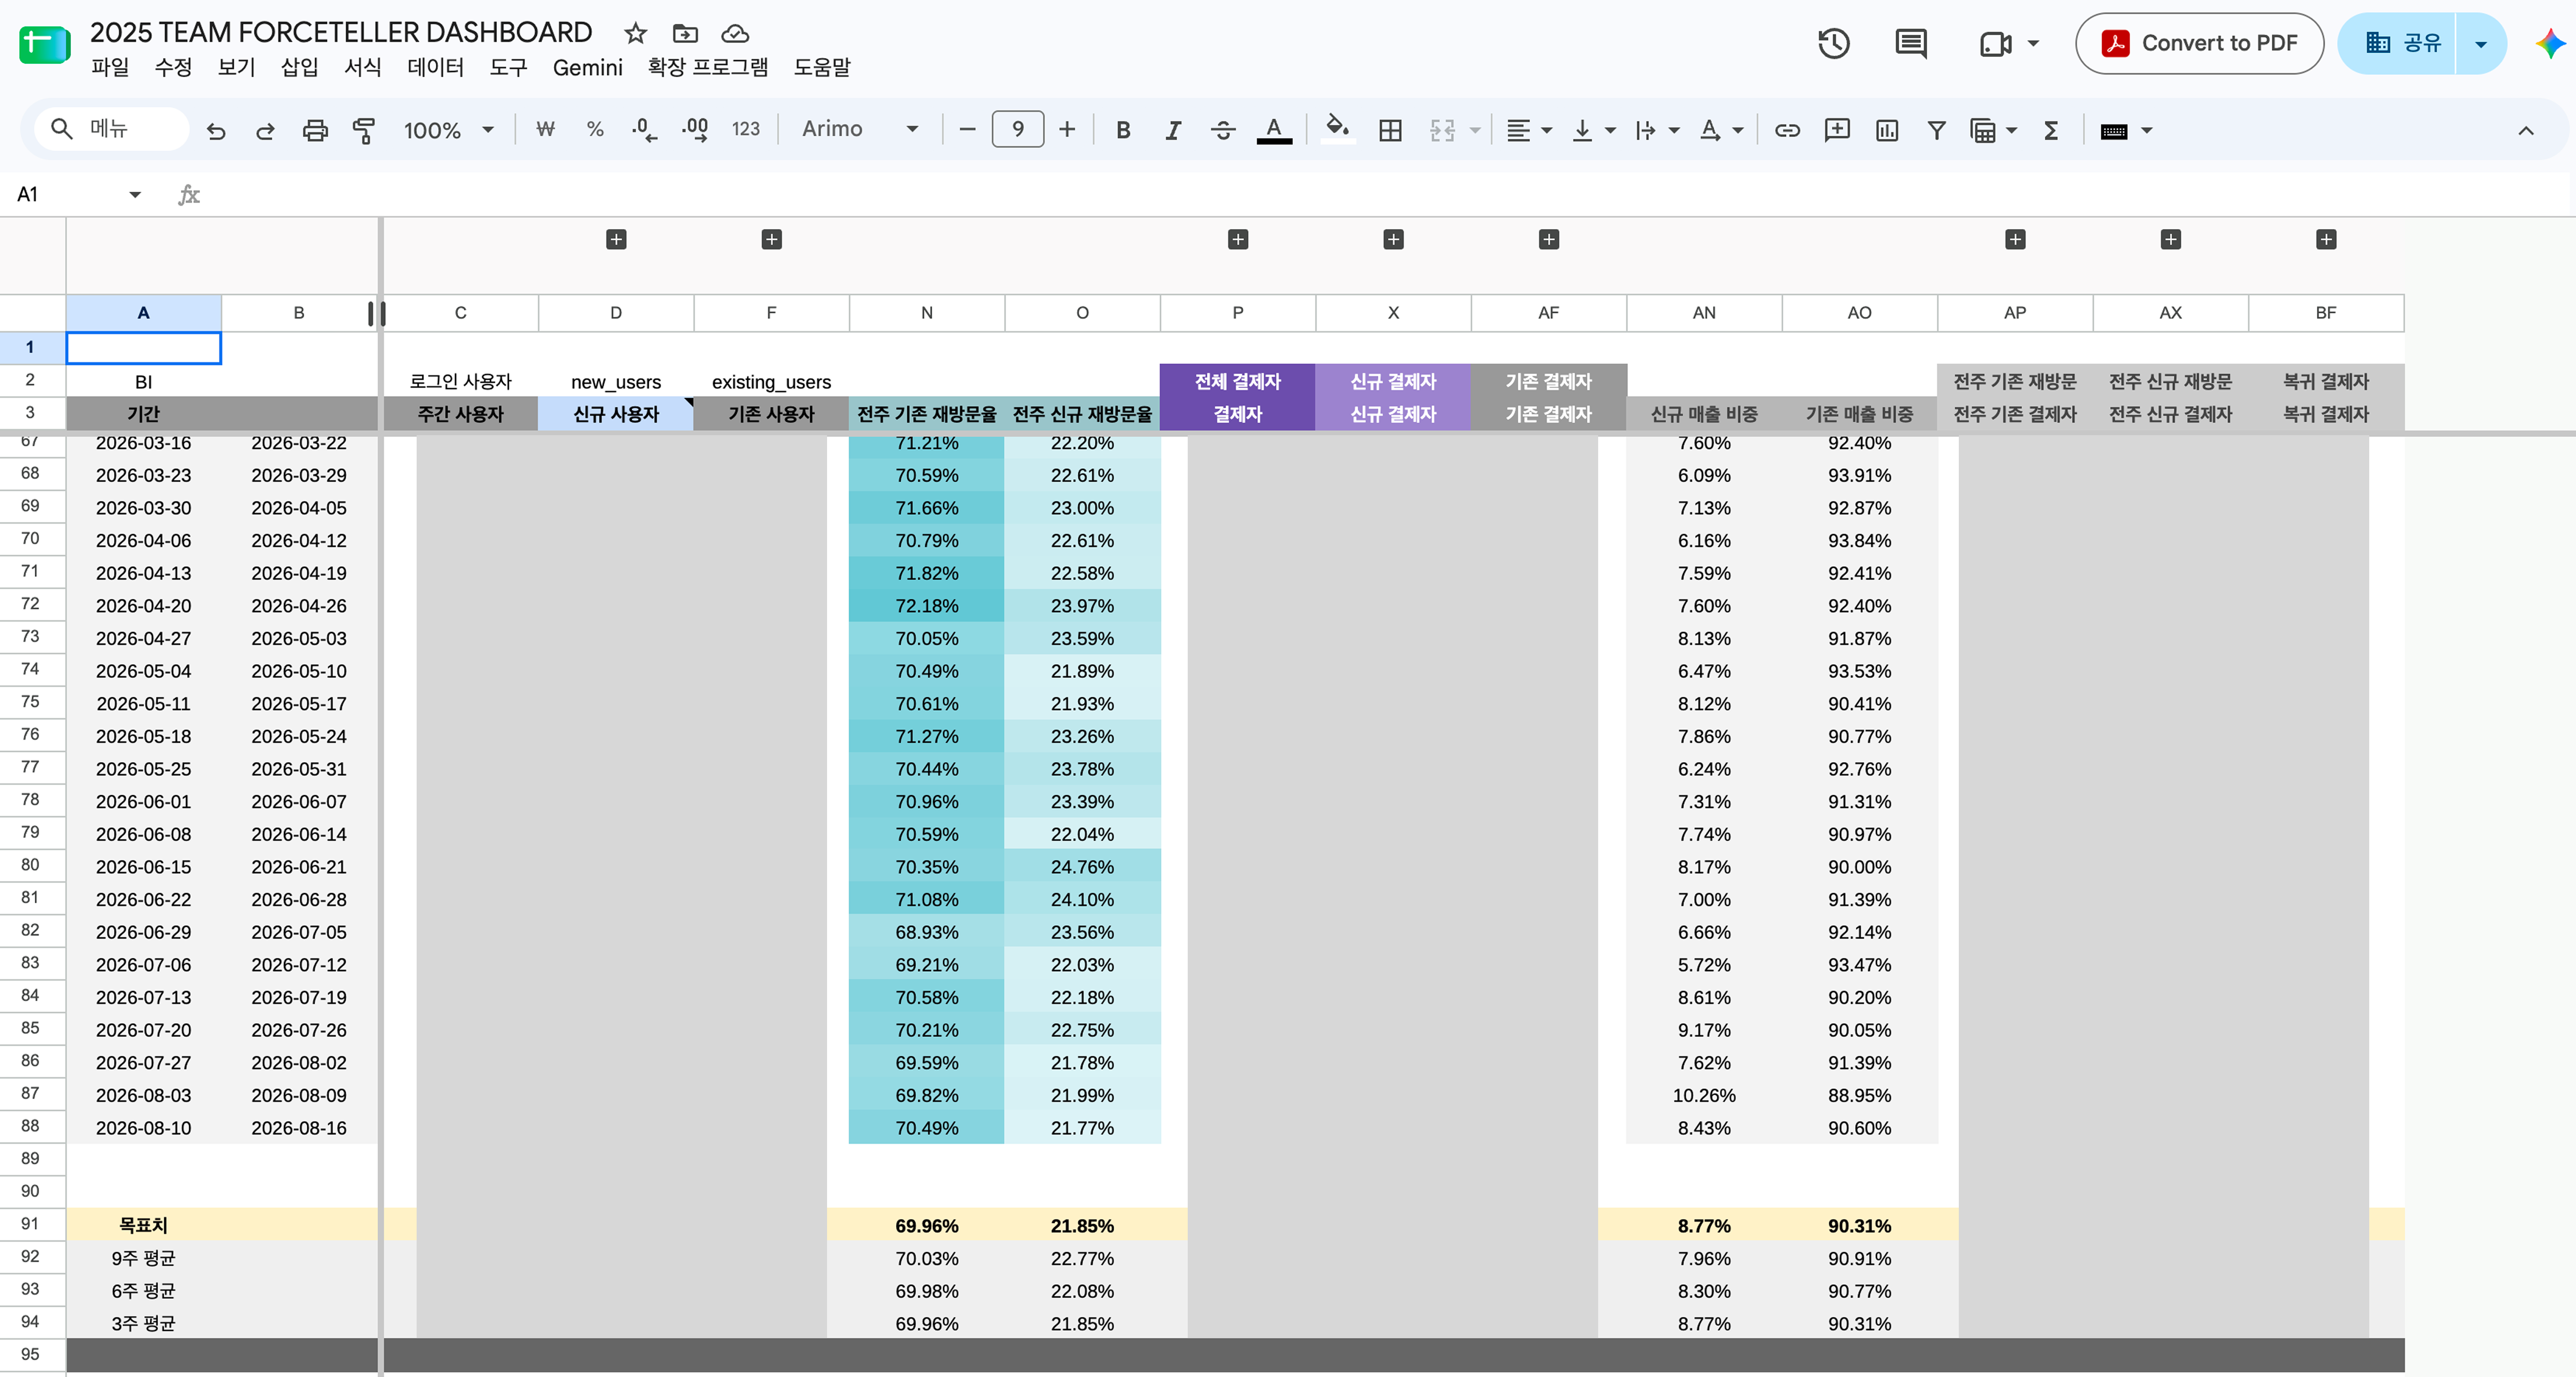Open the text color picker
This screenshot has width=2576, height=1377.
[1273, 130]
